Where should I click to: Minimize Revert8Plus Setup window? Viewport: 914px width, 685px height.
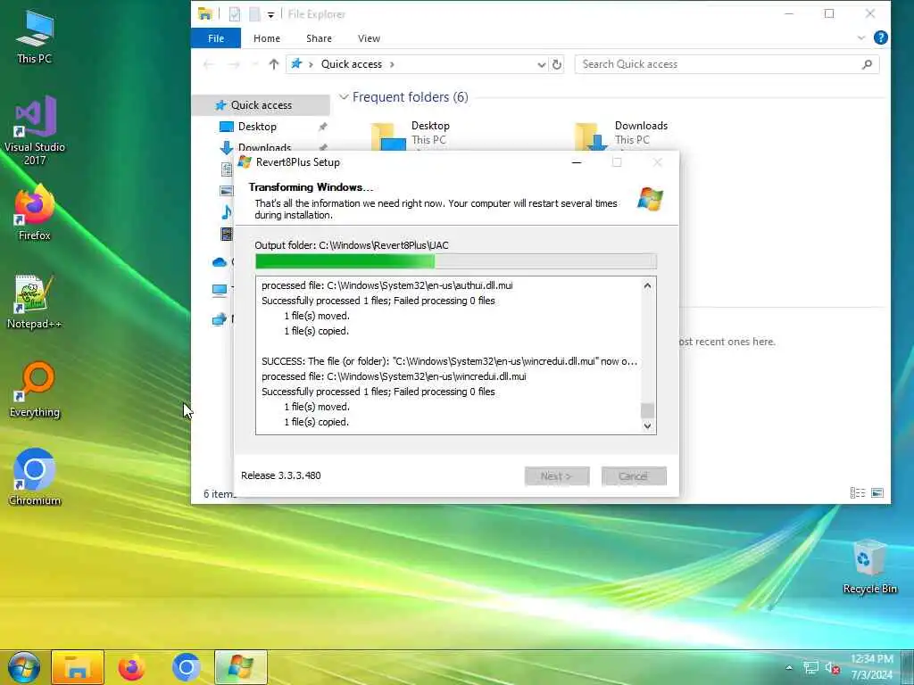tap(577, 162)
